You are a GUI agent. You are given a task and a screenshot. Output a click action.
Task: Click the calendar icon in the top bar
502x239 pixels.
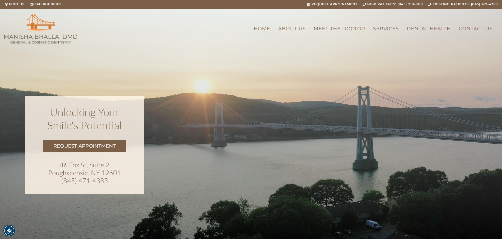(309, 4)
